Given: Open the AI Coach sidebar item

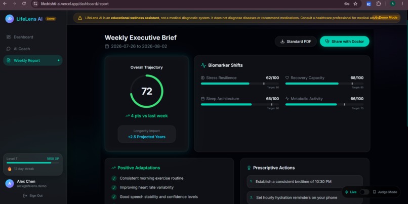Looking at the screenshot, I should (x=33, y=49).
